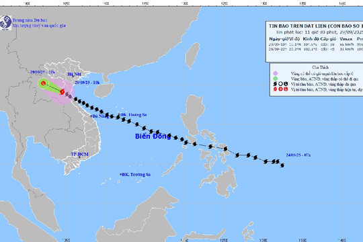Click the 'Kinh độ' column header
The width and height of the screenshot is (363, 242).
[311, 39]
